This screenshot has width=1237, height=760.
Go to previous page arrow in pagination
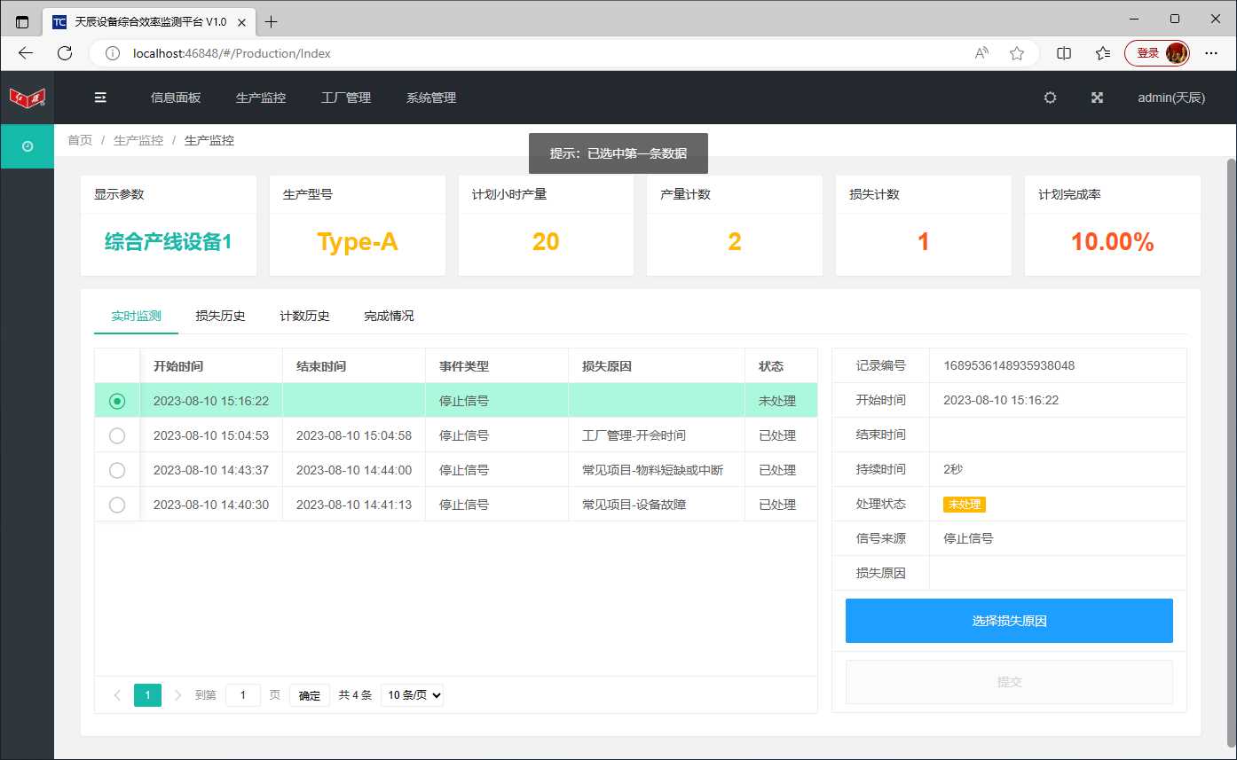click(117, 695)
